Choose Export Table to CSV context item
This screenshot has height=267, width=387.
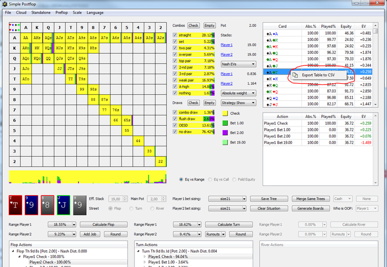(x=318, y=75)
